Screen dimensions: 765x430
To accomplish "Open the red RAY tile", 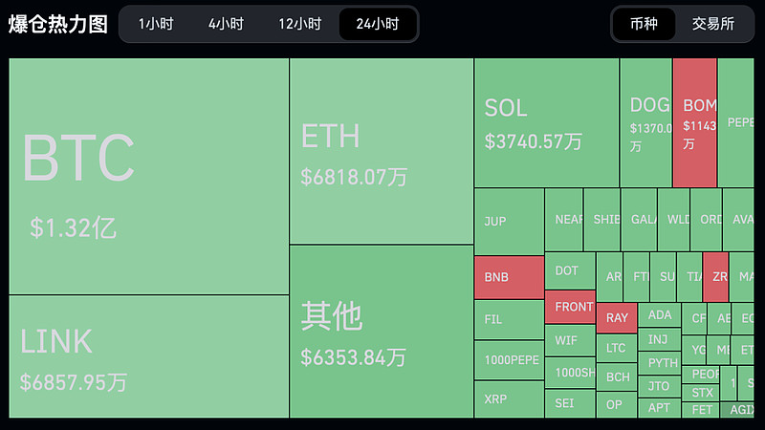I will (x=617, y=317).
